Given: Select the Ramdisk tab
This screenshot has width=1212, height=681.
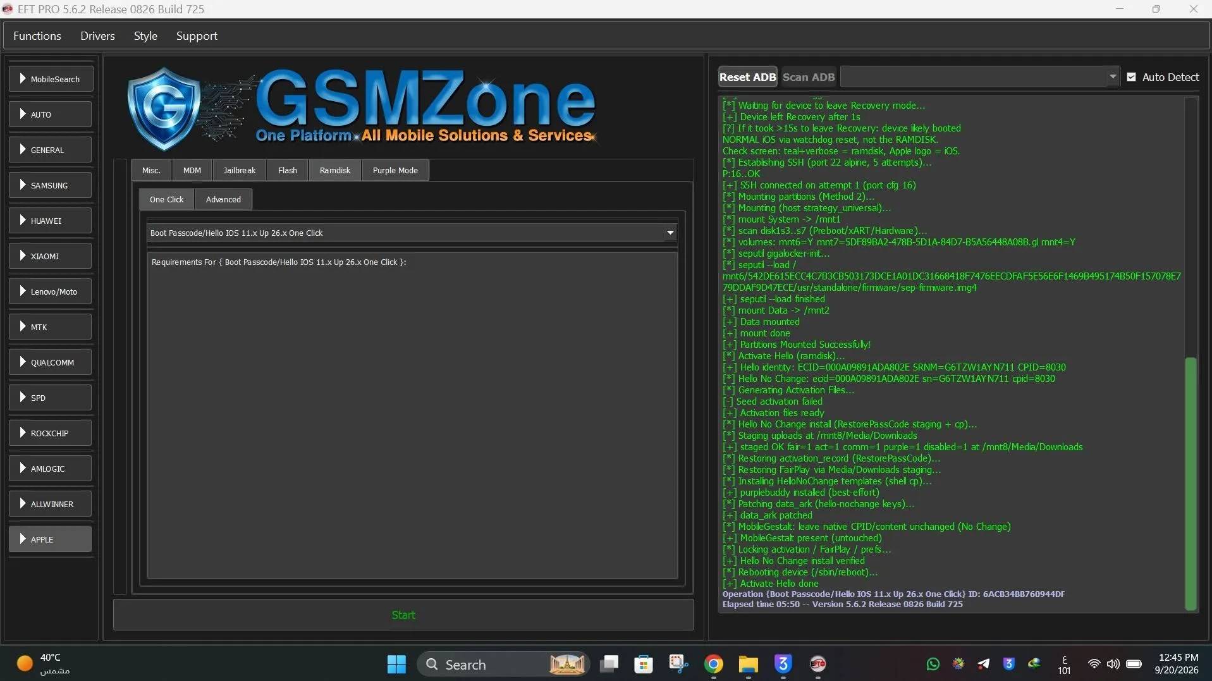Looking at the screenshot, I should [x=335, y=170].
